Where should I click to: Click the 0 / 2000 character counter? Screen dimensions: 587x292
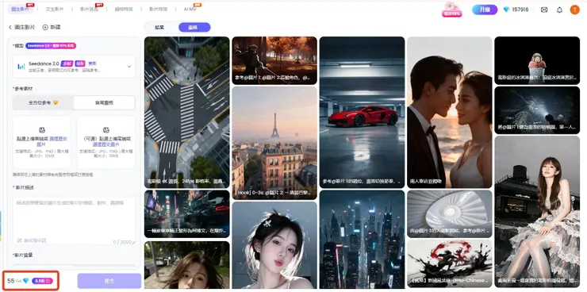pos(122,242)
